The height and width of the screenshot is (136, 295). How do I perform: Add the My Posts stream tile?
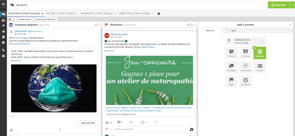tap(246, 53)
